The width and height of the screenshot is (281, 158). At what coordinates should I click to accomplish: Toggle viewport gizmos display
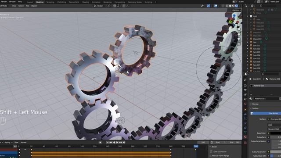click(x=209, y=6)
